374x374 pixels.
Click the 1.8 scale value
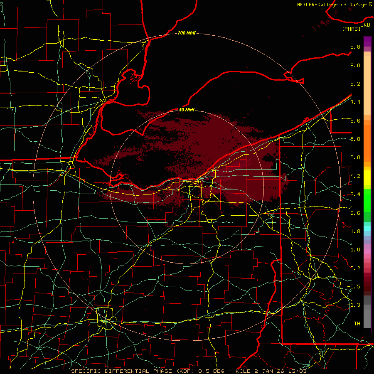[x=355, y=231]
